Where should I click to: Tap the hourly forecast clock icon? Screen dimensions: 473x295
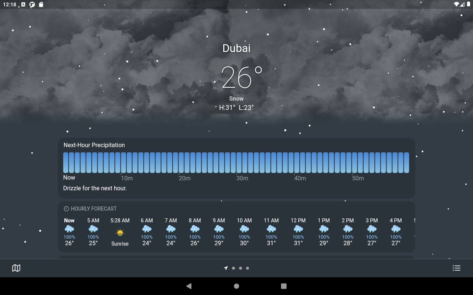point(67,209)
